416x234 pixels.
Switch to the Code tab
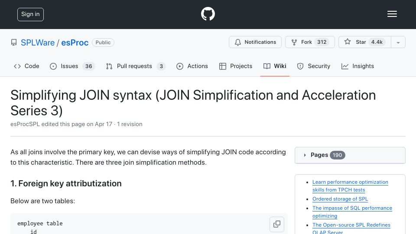click(26, 66)
